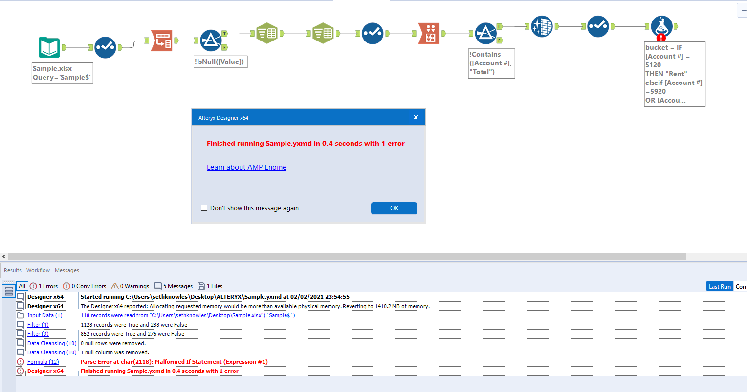Screen dimensions: 747x392
Task: Select the Filter tool annotated !Contains Total
Action: coord(486,33)
